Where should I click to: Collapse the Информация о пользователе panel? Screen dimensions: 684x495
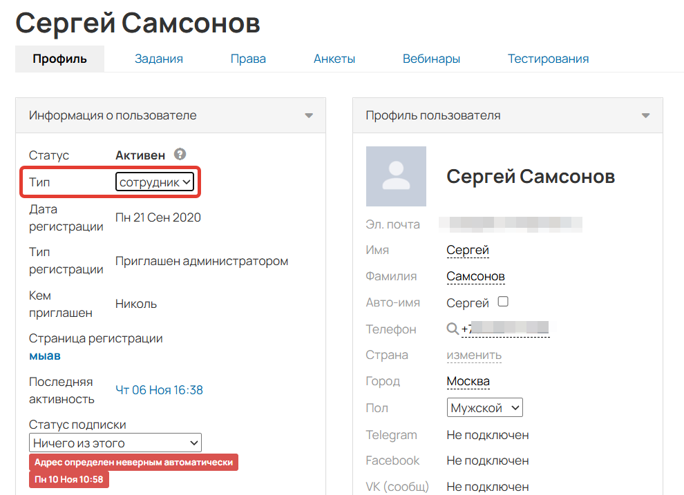click(309, 115)
